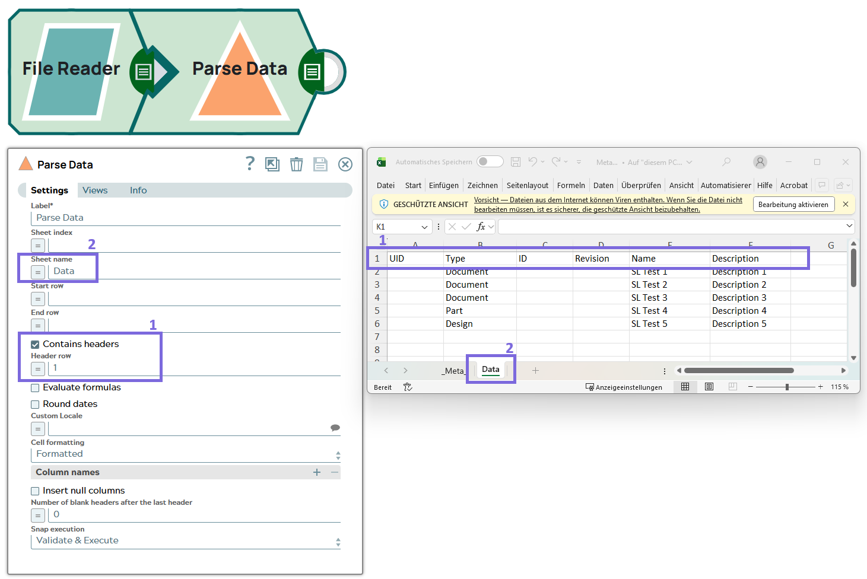Open the protected view warning link

click(x=608, y=205)
